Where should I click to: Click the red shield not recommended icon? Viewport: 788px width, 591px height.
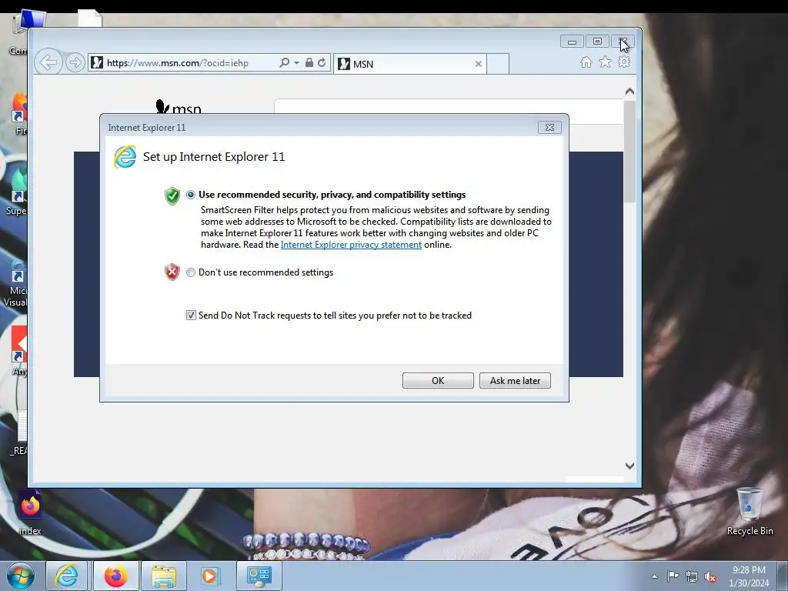click(x=172, y=272)
